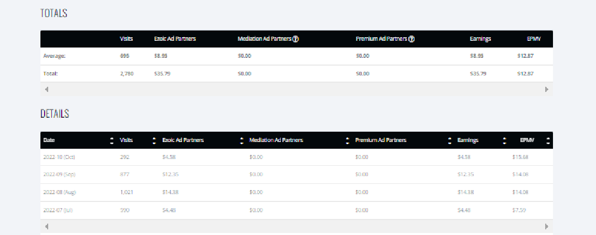Click Details scrollbar left arrow
Viewport: 596px width, 235px height.
47,227
